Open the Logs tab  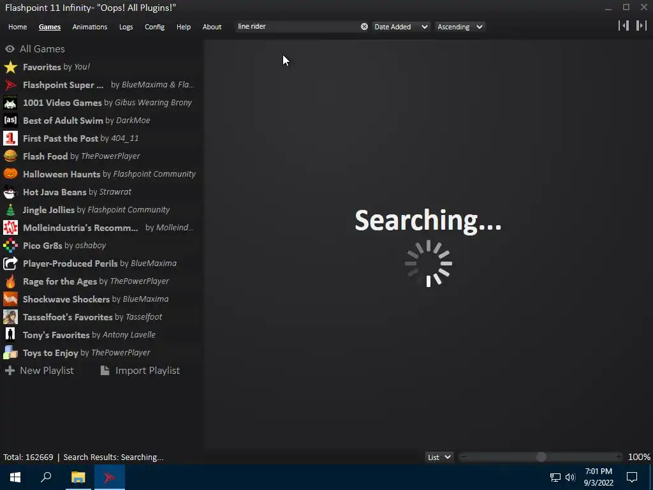(126, 27)
